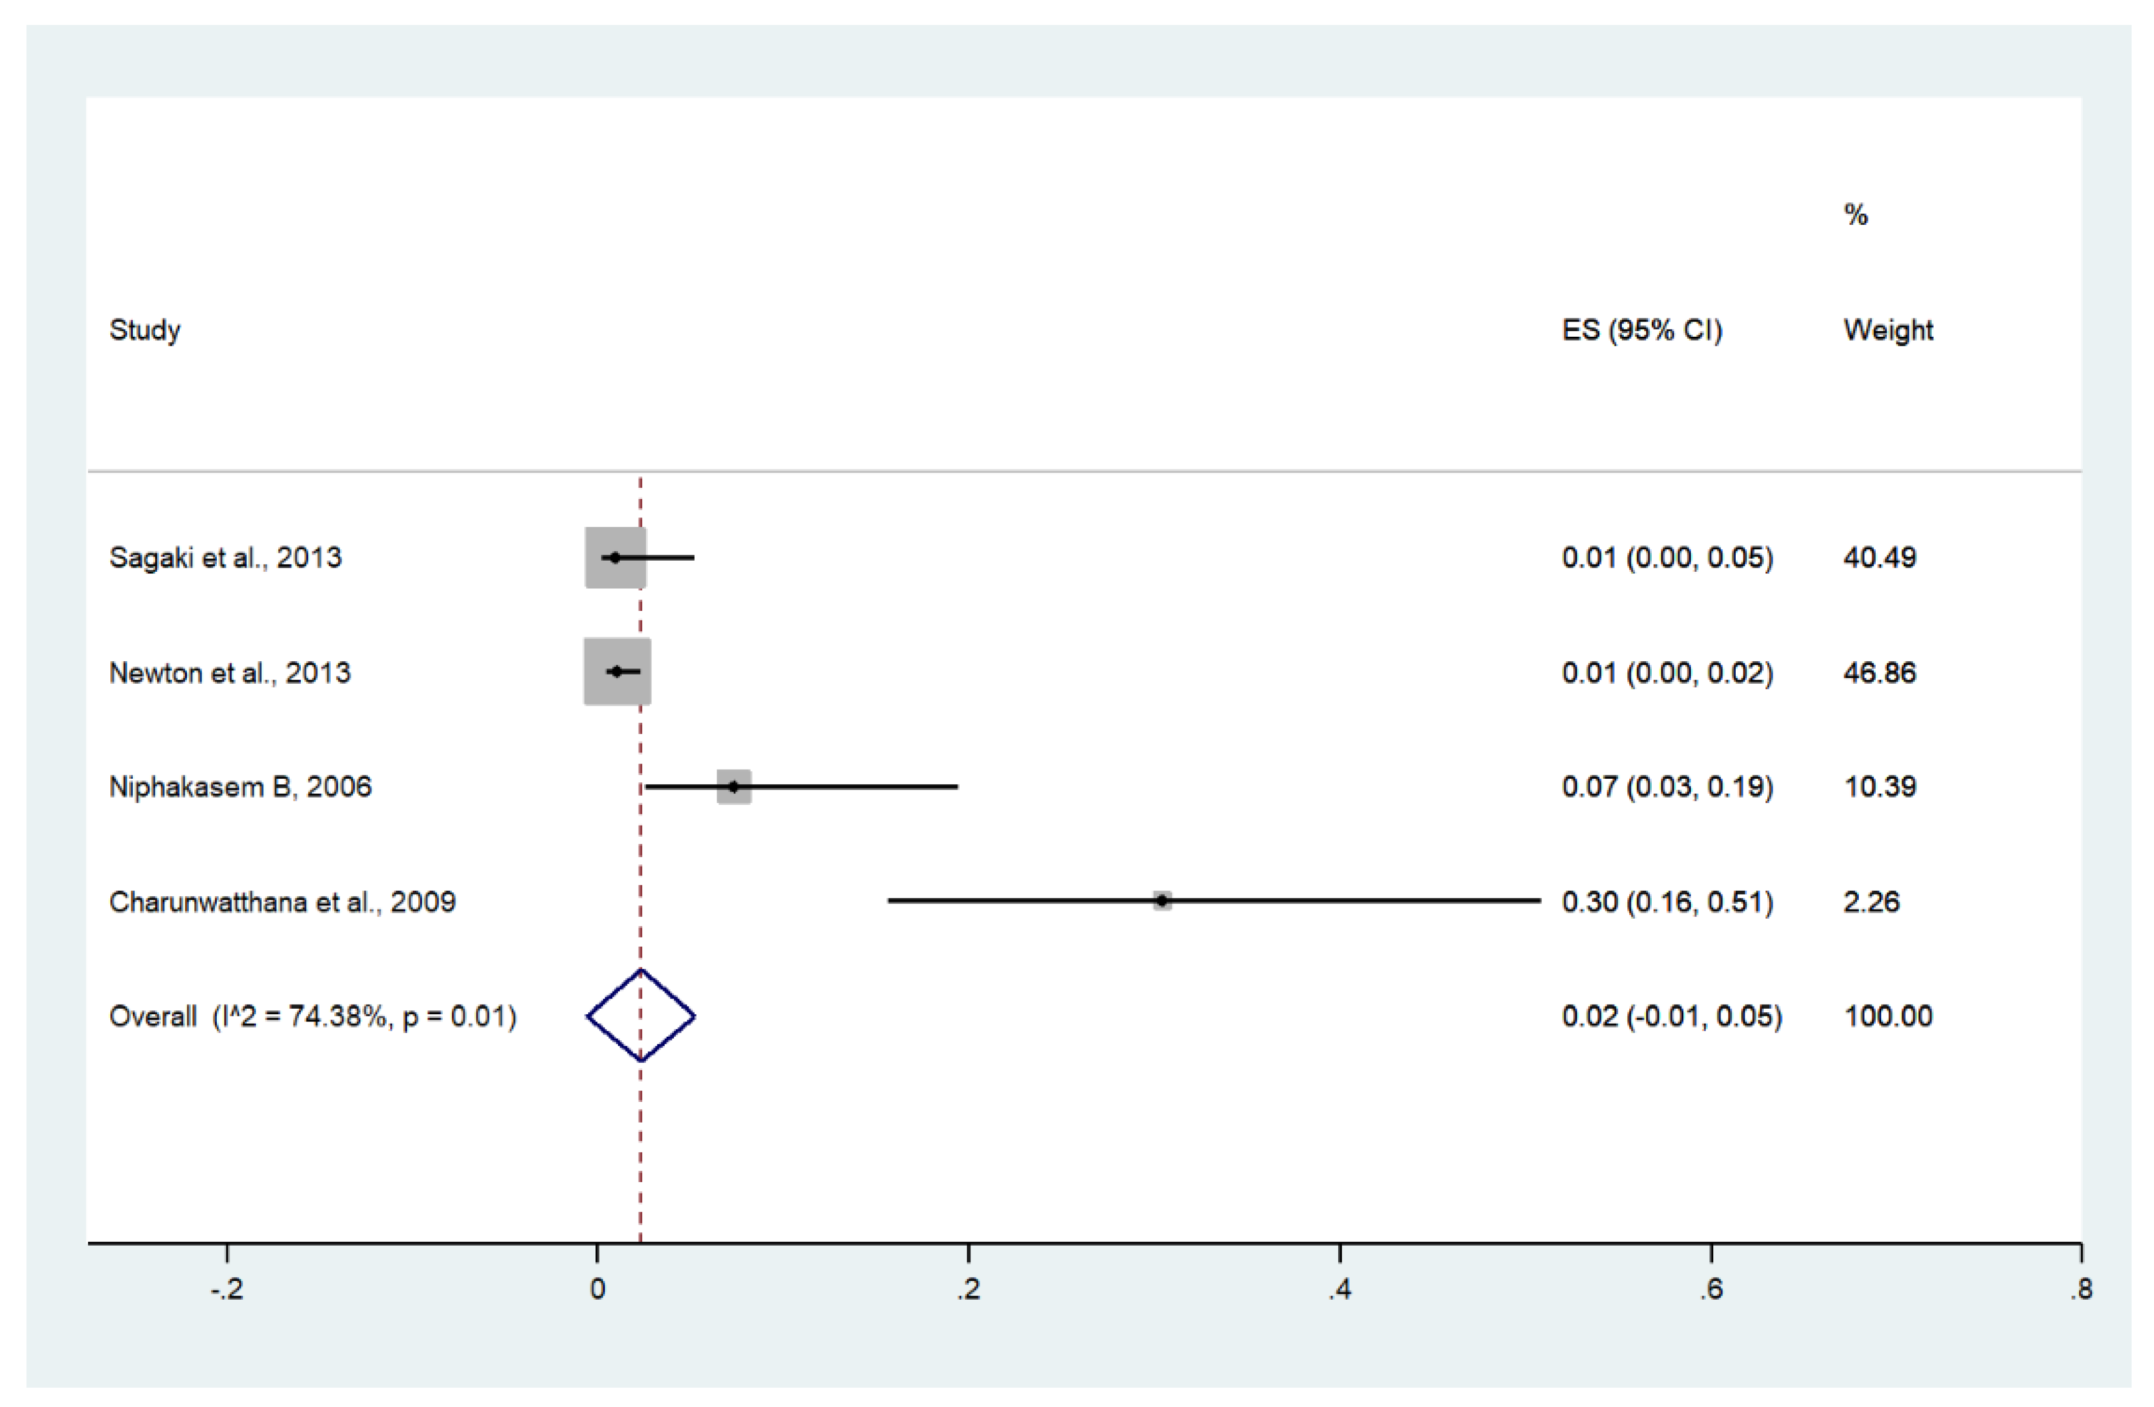Select the 0.02 (-0.01, 0.05) overall estimate
The width and height of the screenshot is (2154, 1407).
(x=1672, y=1016)
